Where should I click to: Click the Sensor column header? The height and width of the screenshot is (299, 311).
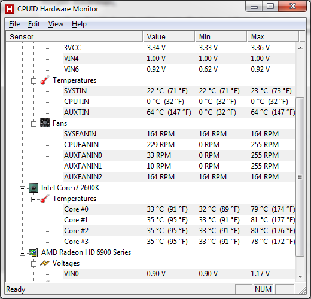tap(74, 36)
